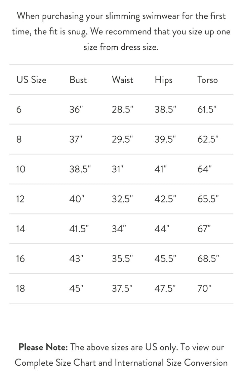This screenshot has width=242, height=374.
Task: Click the size up recommendation paragraph
Action: pyautogui.click(x=121, y=31)
